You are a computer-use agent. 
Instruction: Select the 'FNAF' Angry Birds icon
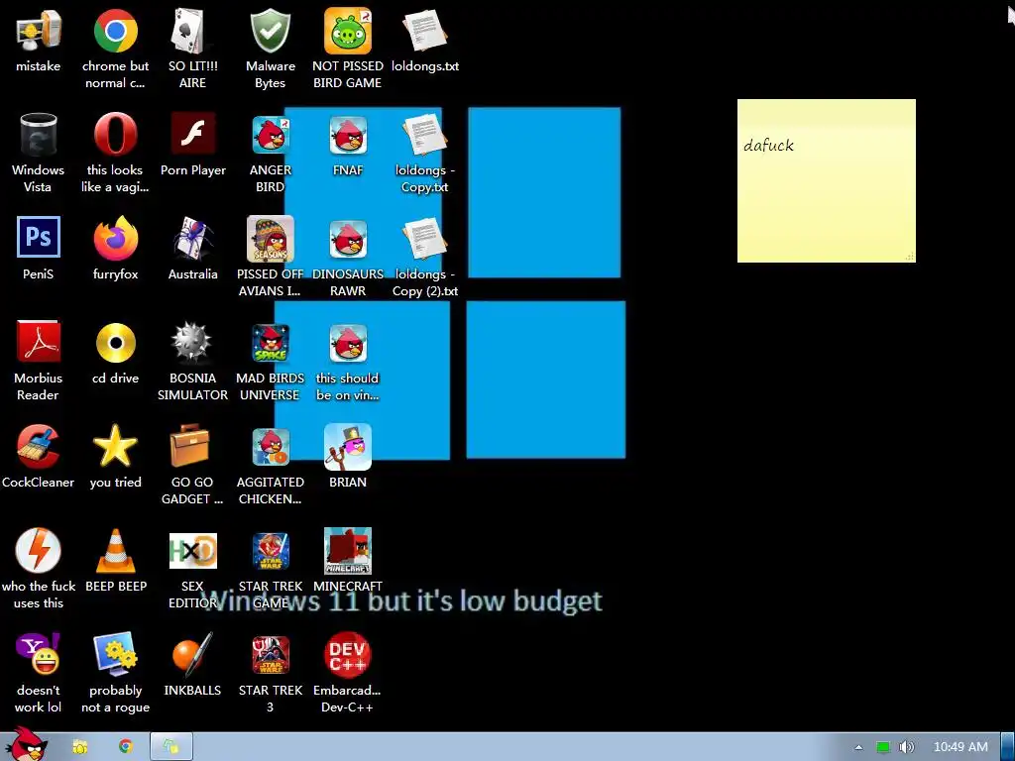point(348,135)
